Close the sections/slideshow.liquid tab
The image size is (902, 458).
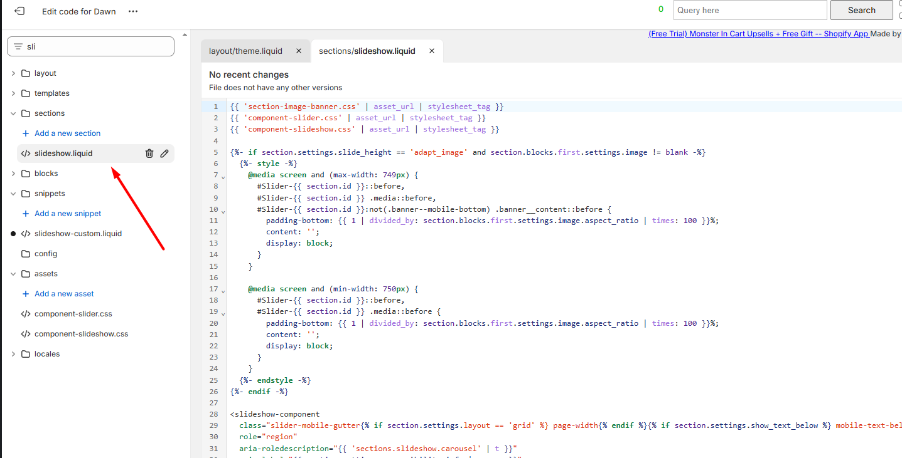tap(432, 51)
